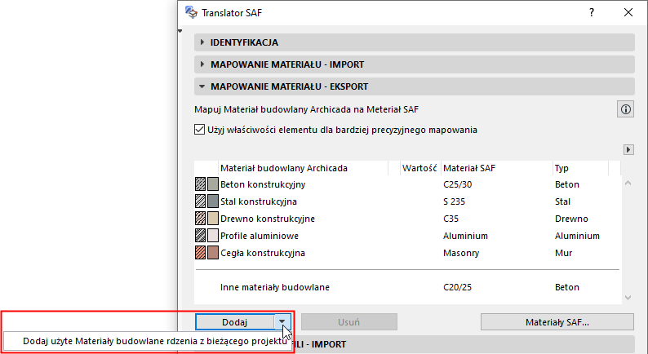Select the 'Cegła konstrukcyjna' row
The width and height of the screenshot is (648, 354).
click(x=407, y=253)
